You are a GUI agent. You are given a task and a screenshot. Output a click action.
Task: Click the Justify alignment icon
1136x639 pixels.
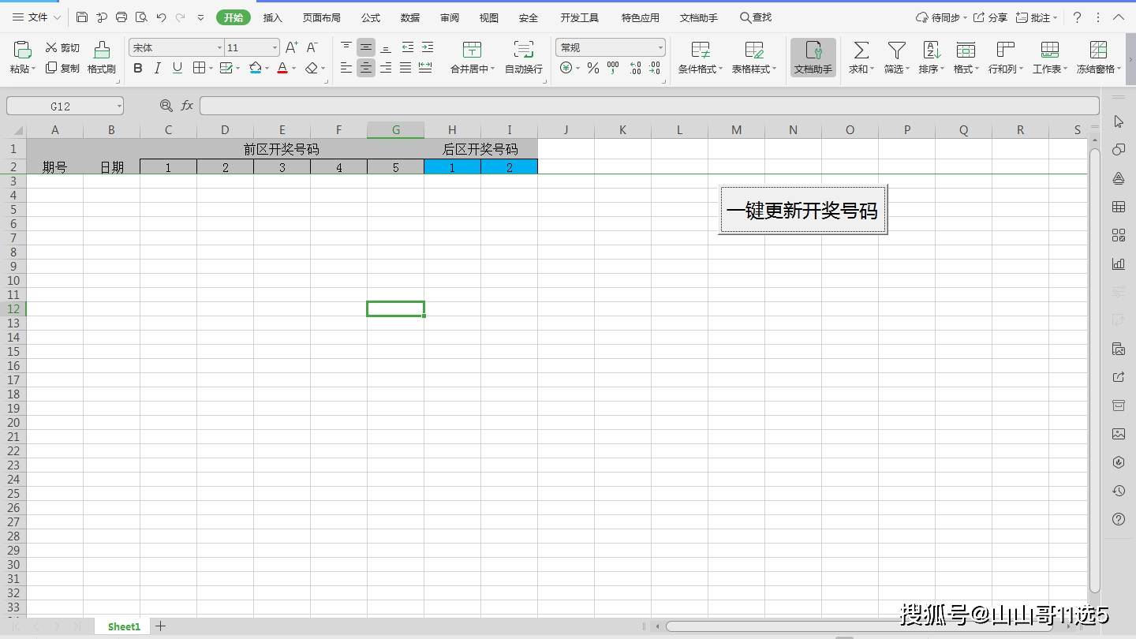coord(405,68)
